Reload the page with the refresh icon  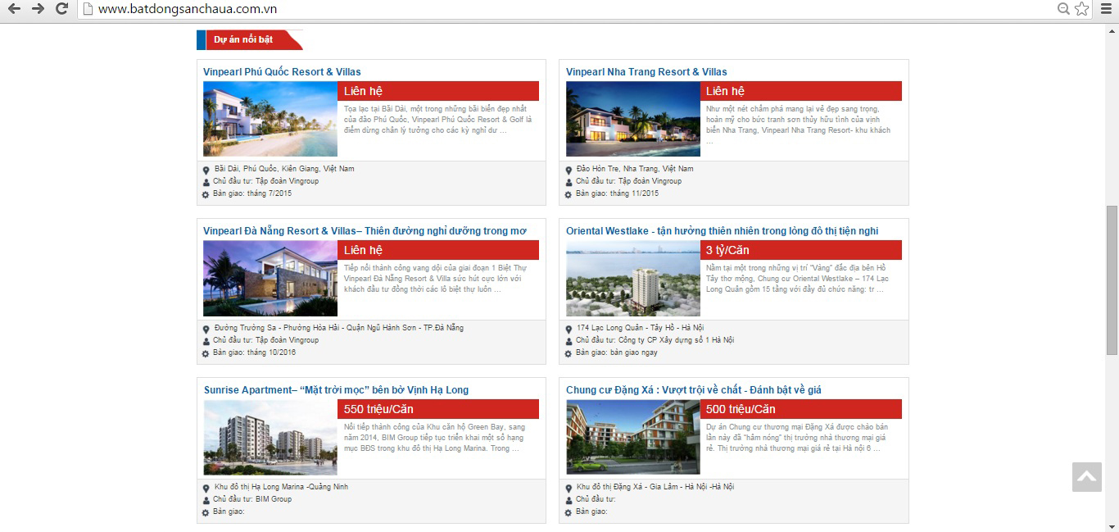click(61, 9)
